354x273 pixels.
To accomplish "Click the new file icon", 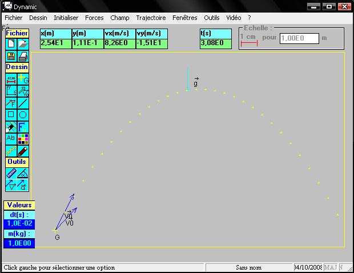I will [x=11, y=43].
